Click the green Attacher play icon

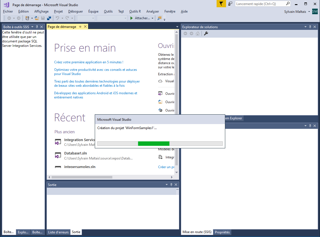[x=132, y=18]
